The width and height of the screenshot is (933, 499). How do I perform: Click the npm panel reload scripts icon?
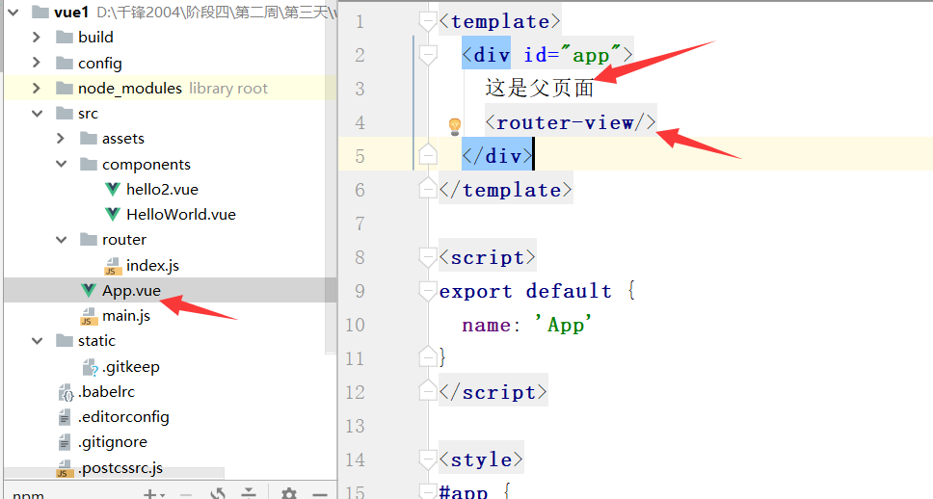pos(218,493)
